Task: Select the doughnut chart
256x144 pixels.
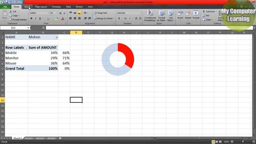Action: coord(118,59)
